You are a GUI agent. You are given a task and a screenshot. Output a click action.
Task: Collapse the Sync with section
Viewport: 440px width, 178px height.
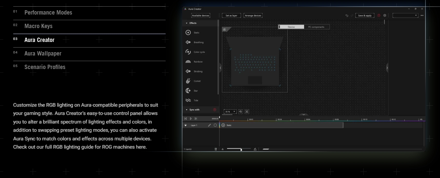click(x=186, y=110)
